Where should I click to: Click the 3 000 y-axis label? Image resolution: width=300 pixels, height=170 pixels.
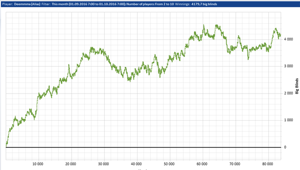coord(288,66)
